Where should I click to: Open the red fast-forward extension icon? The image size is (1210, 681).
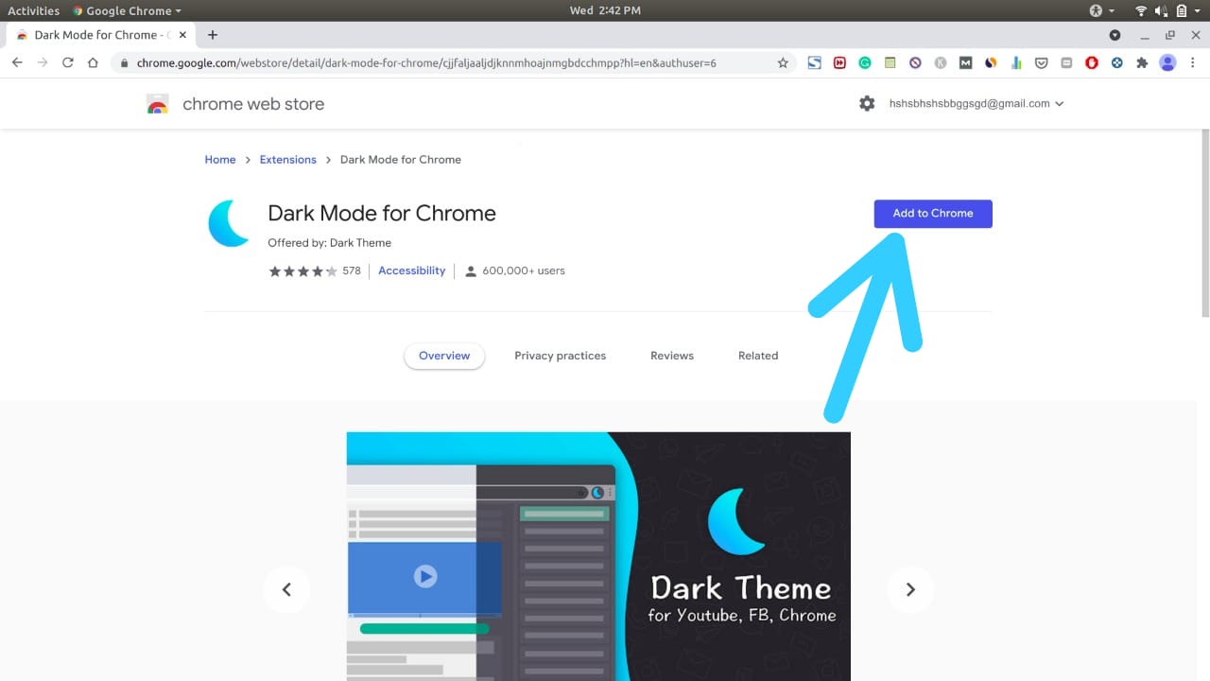pos(839,63)
